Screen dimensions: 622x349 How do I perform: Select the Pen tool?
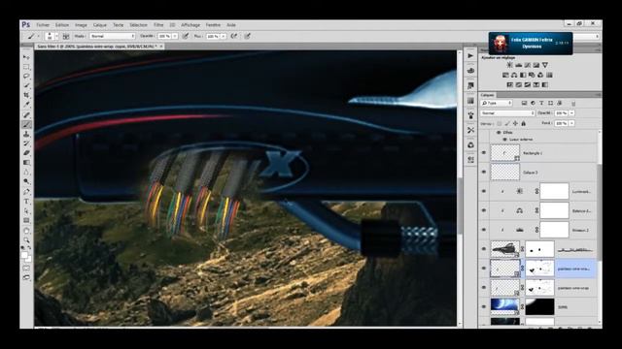point(26,192)
